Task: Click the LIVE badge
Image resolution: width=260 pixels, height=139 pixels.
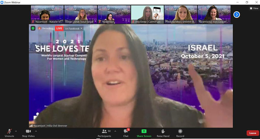Action: click(59, 29)
